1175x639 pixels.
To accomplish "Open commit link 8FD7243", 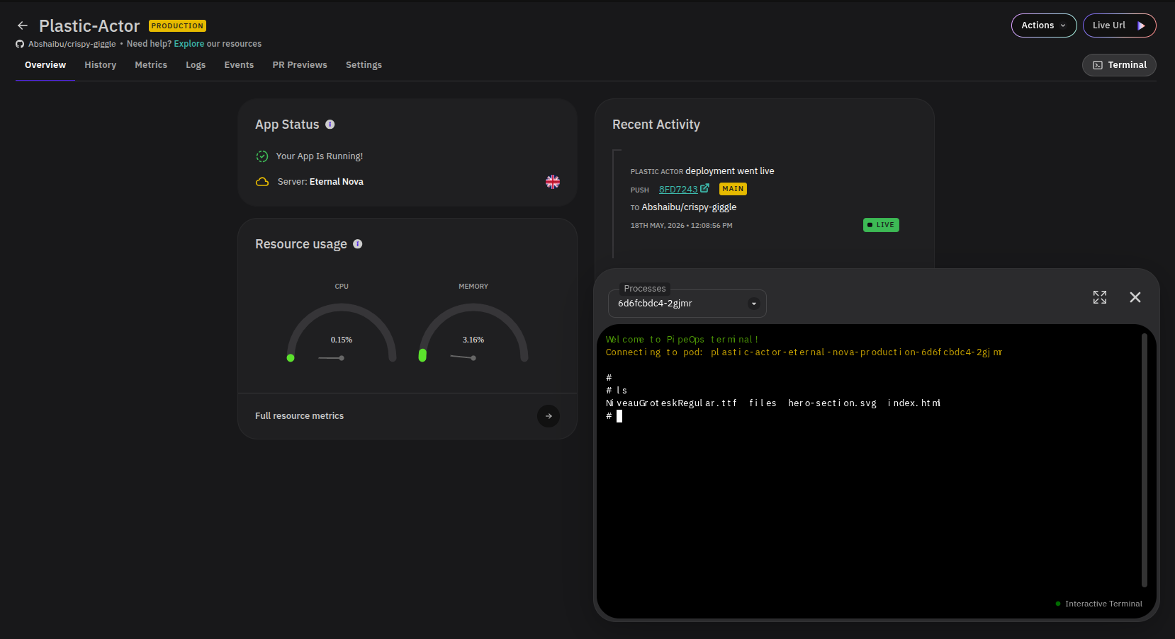I will coord(678,189).
